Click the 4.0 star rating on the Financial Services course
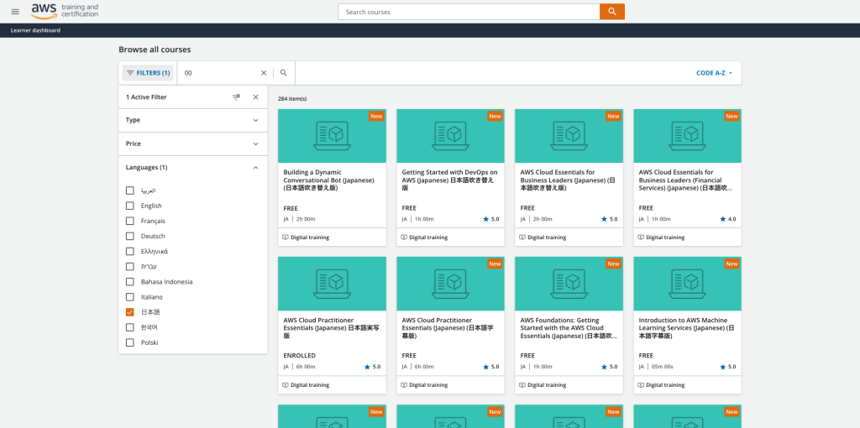Image resolution: width=860 pixels, height=428 pixels. [728, 219]
